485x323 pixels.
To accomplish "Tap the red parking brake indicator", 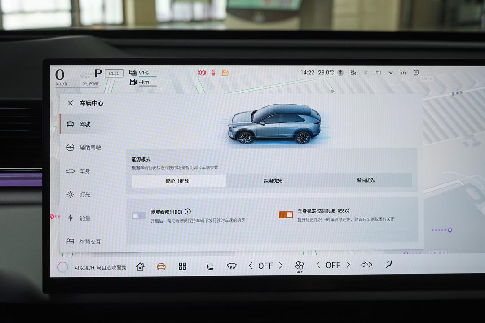I will pos(202,73).
